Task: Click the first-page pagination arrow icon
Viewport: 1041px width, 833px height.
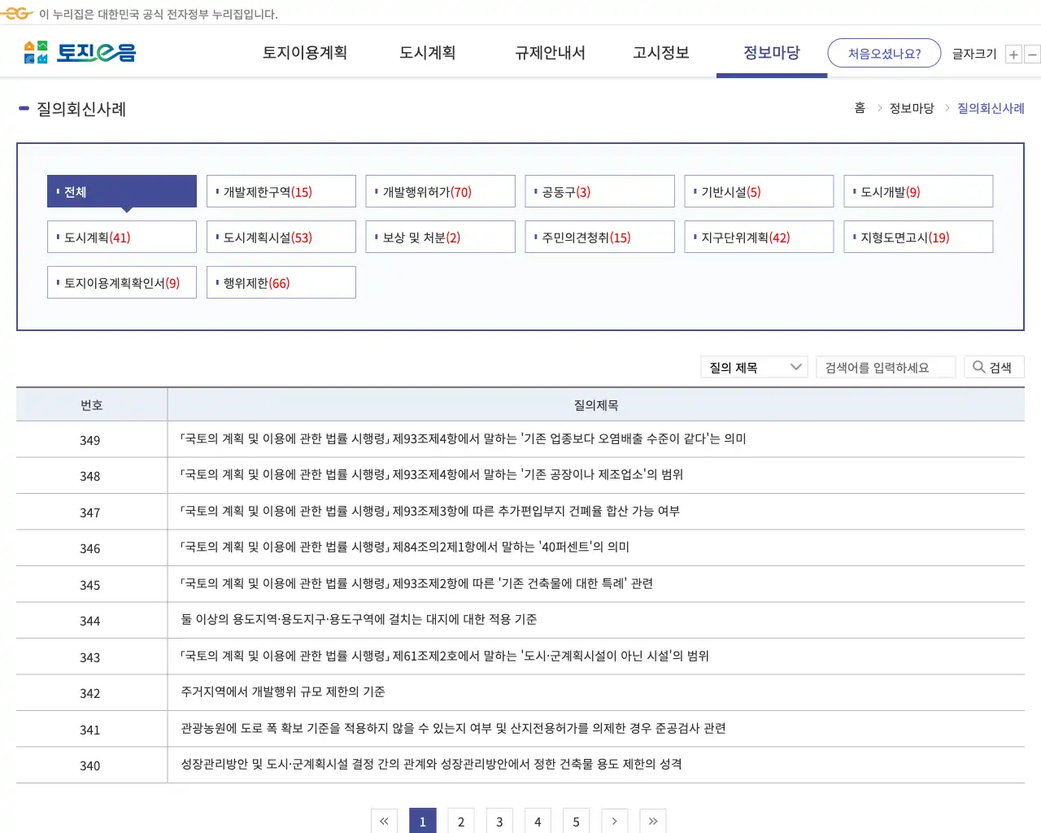Action: [x=384, y=821]
